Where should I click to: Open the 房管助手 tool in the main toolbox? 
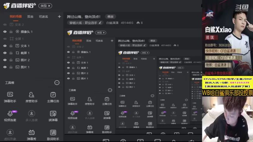[31, 97]
